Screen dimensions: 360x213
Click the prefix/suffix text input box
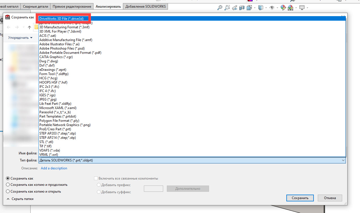click(154, 189)
